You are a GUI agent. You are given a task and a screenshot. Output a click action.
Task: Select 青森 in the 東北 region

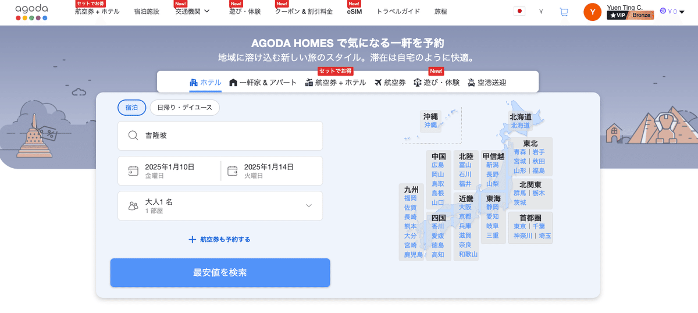pos(520,152)
